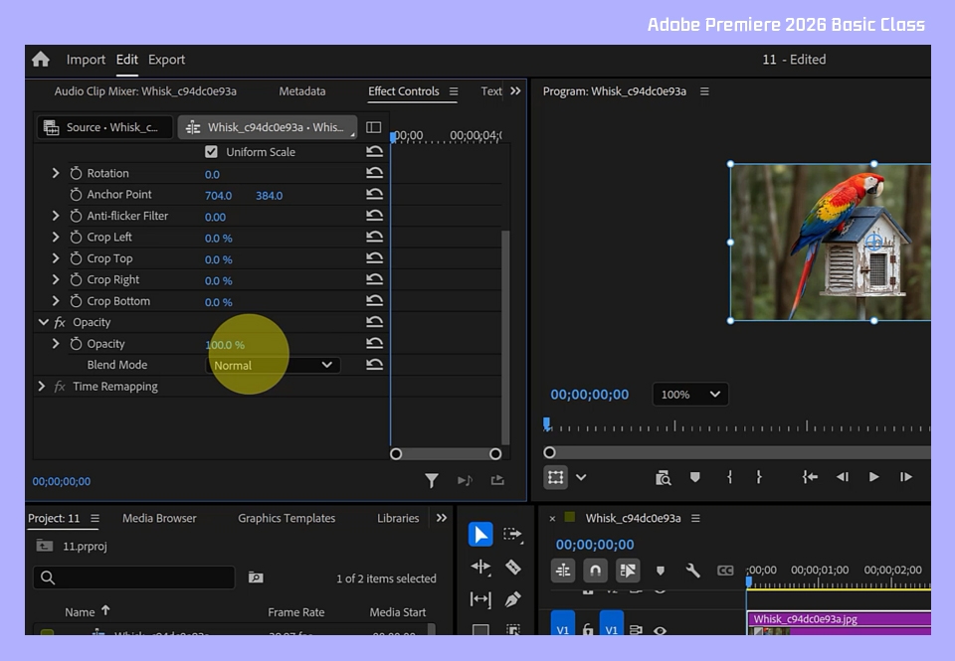Click the Program monitor playhead marker
The height and width of the screenshot is (661, 955).
click(547, 423)
